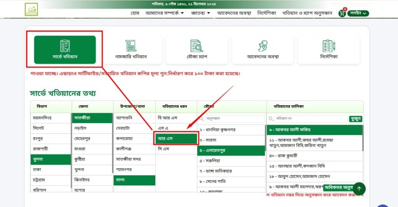This screenshot has height=207, width=398.
Task: Select রাজশাহী division
Action: tap(51, 149)
